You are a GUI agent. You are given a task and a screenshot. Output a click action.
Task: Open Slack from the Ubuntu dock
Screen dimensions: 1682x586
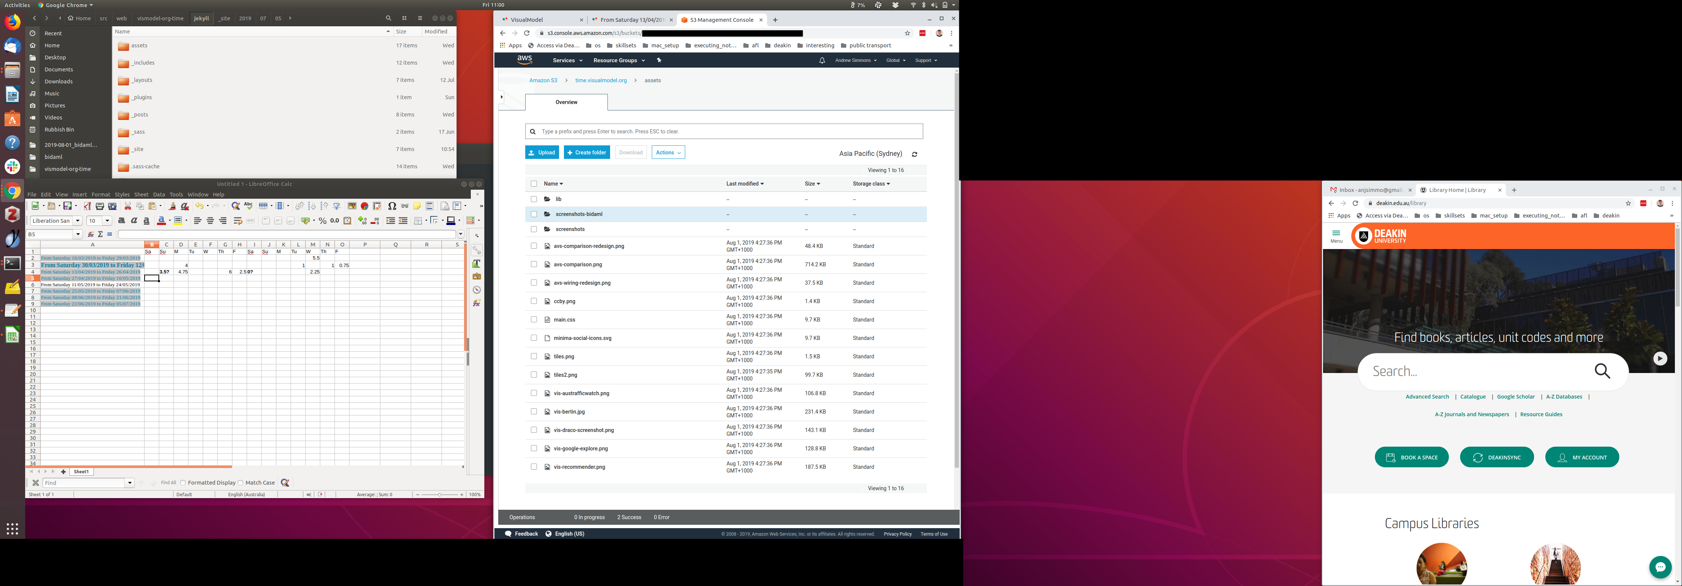point(12,166)
